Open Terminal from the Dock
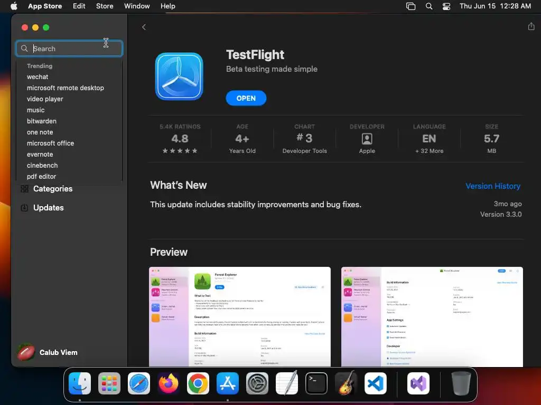The width and height of the screenshot is (541, 405). pos(316,383)
